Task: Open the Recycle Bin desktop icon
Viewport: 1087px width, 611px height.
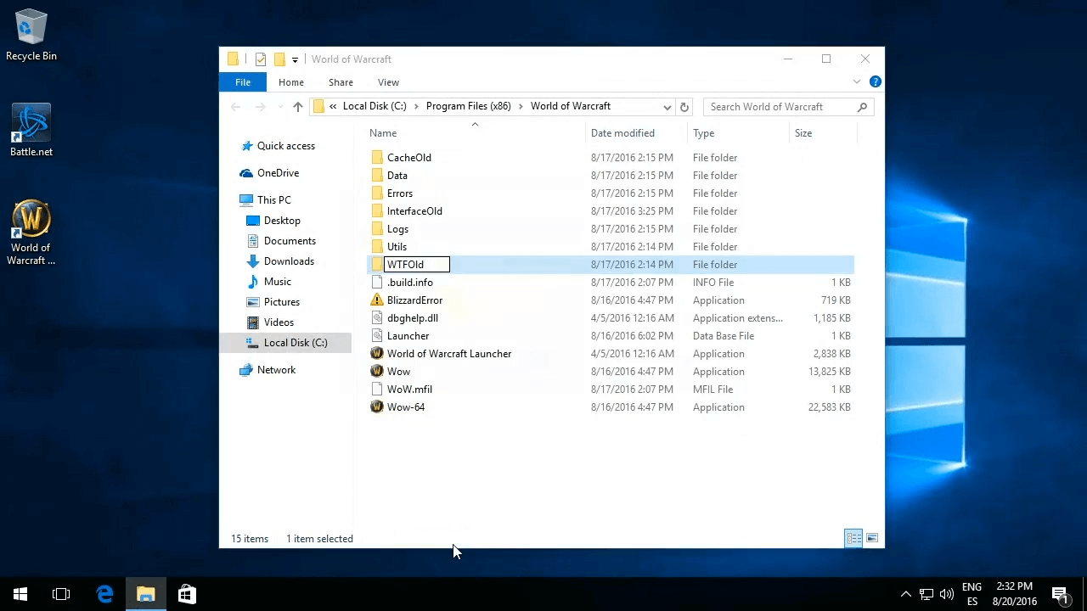Action: pos(31,35)
